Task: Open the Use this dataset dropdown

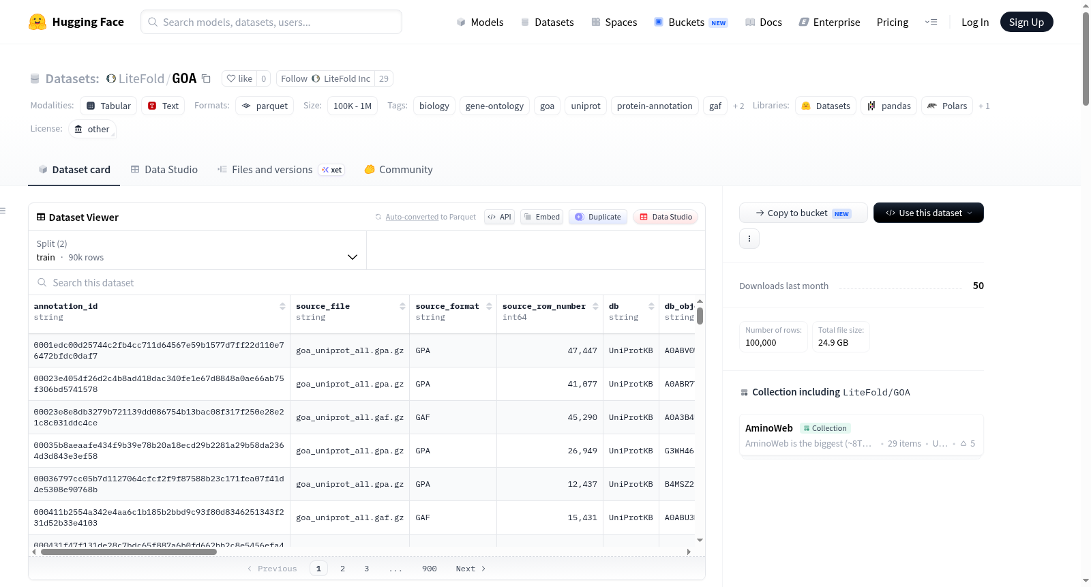Action: [929, 213]
